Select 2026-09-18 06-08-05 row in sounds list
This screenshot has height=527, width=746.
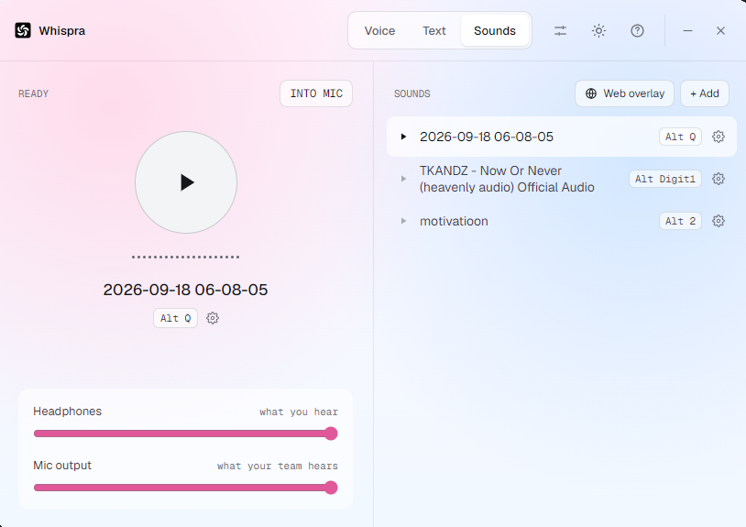pos(562,137)
